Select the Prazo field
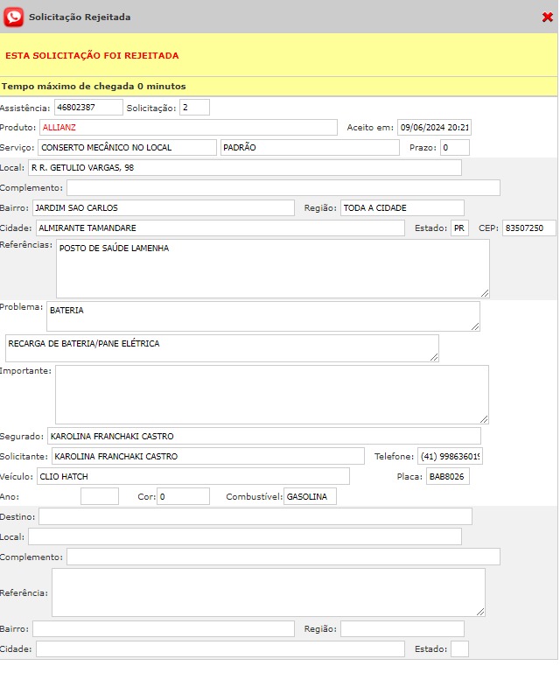This screenshot has width=560, height=687. coord(455,148)
